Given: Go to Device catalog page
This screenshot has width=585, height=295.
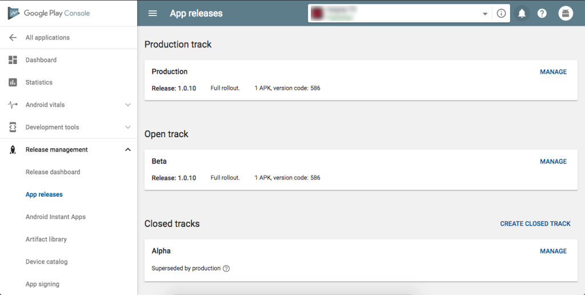Looking at the screenshot, I should tap(46, 262).
